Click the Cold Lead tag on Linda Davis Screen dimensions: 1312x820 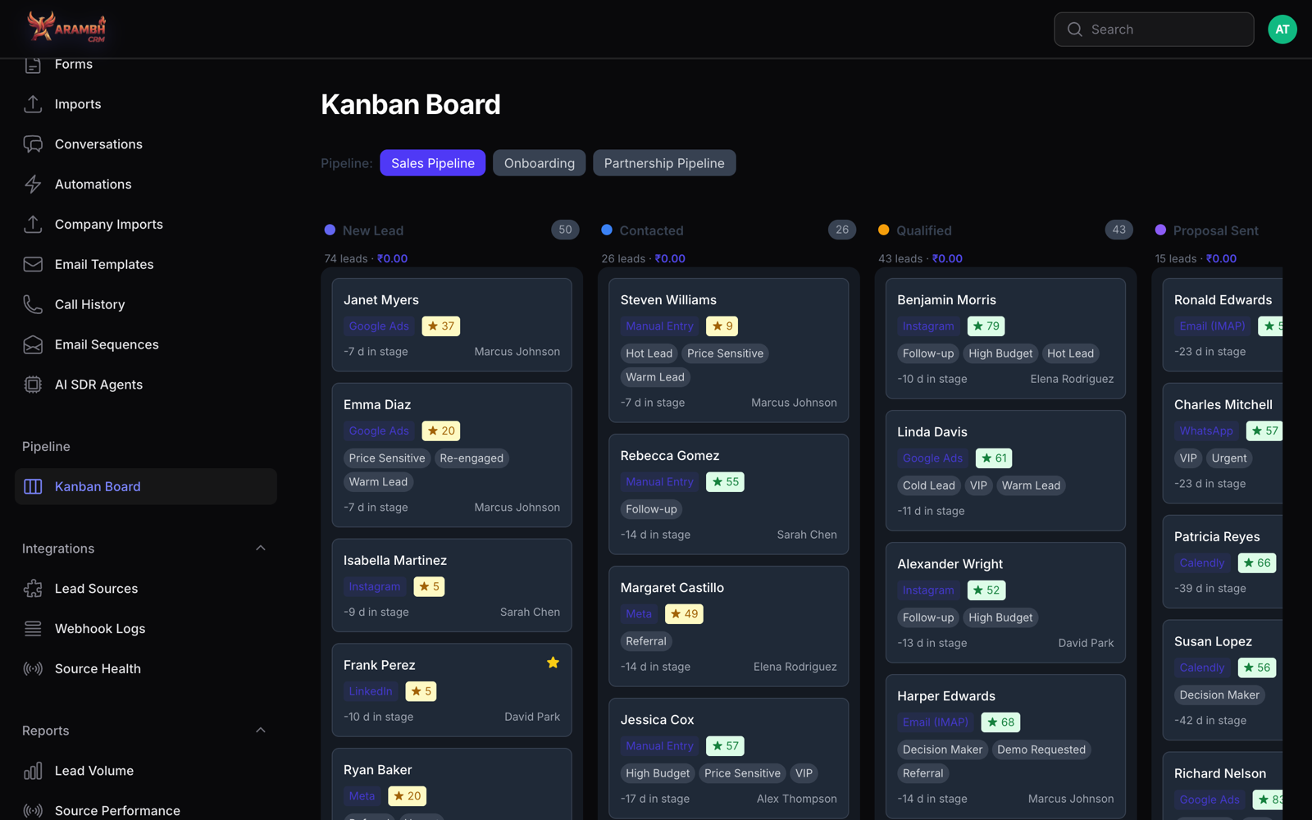(929, 485)
